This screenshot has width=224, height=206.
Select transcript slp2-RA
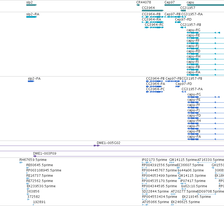tap(32, 17)
